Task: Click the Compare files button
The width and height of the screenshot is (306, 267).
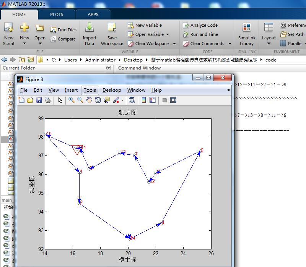Action: (x=63, y=39)
